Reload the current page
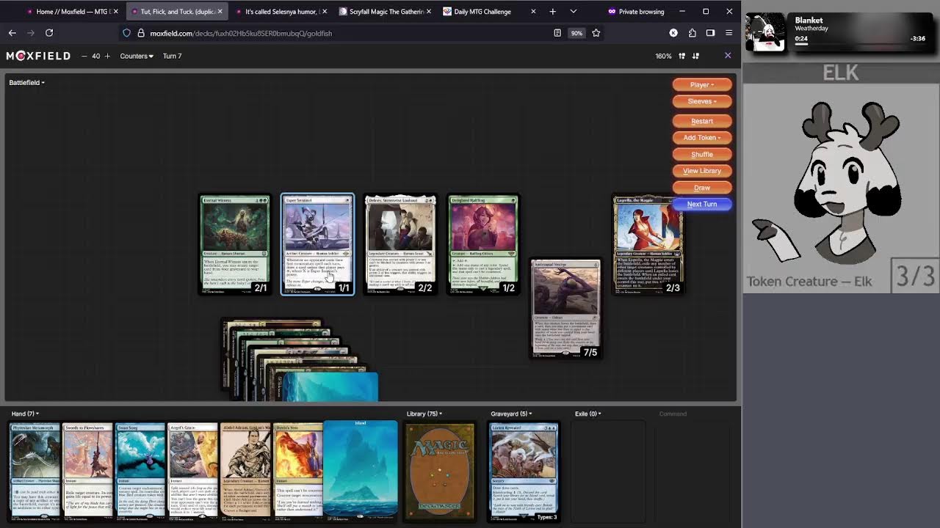Screen dimensions: 940x528 pos(49,33)
